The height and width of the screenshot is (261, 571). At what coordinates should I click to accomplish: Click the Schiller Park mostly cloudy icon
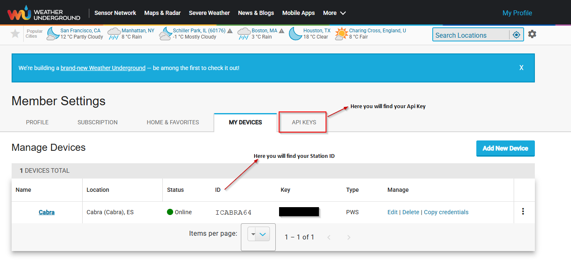pyautogui.click(x=166, y=34)
